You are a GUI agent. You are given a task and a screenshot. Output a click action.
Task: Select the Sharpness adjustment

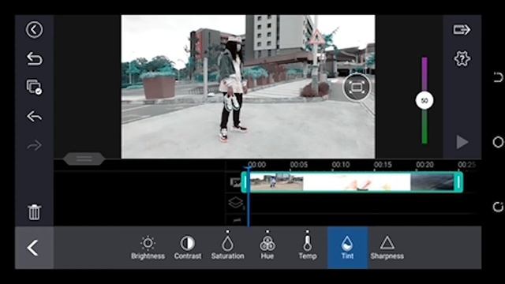(x=387, y=248)
